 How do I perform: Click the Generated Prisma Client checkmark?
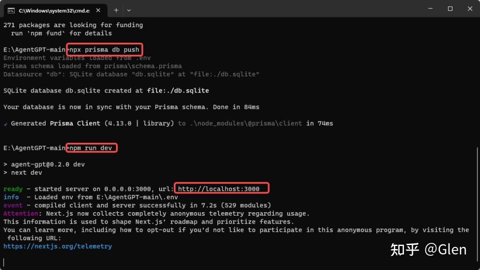tap(5, 124)
